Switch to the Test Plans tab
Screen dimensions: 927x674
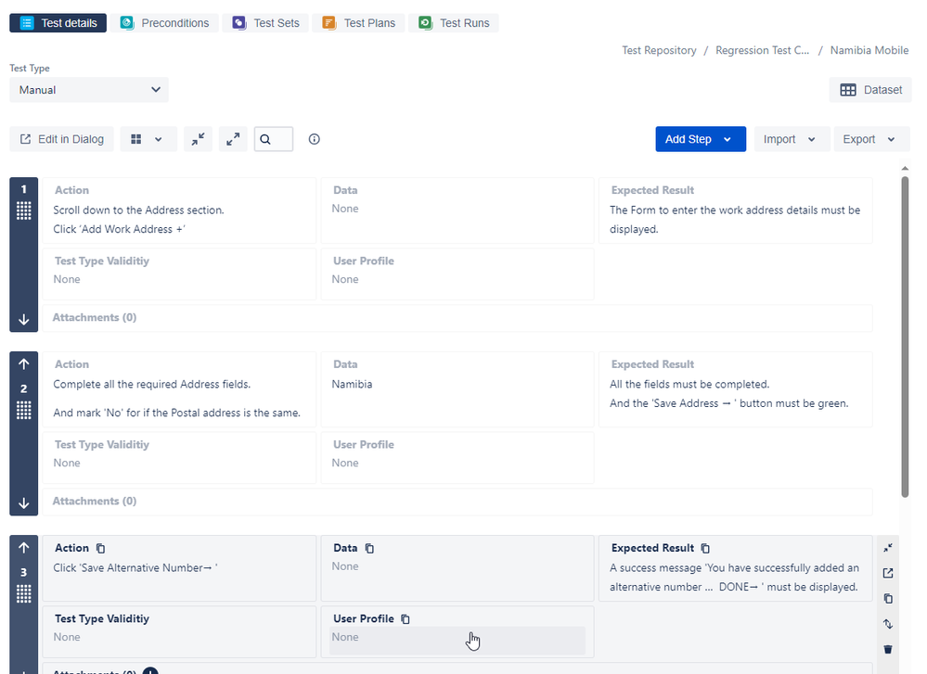pyautogui.click(x=358, y=23)
